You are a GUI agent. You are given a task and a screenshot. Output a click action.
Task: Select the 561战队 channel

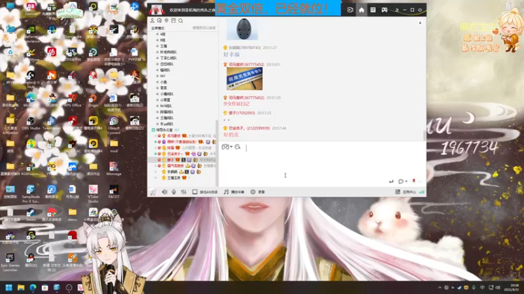click(x=166, y=106)
